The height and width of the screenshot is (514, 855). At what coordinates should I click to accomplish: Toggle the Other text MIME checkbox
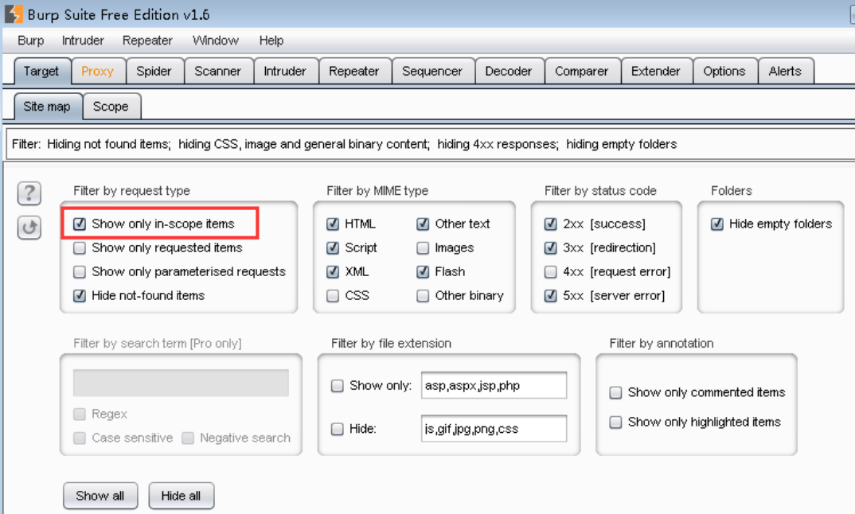(x=423, y=224)
